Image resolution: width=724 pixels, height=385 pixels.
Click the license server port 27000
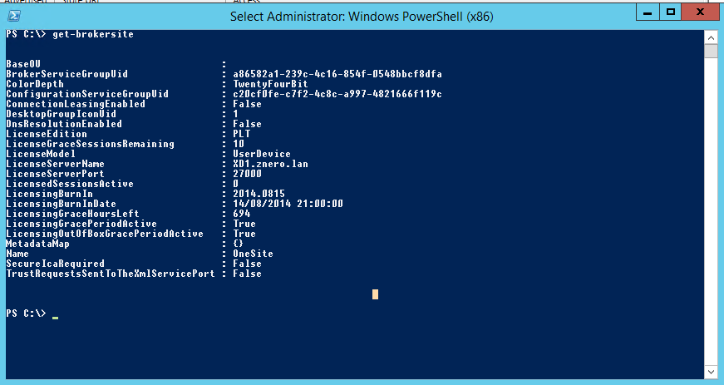pyautogui.click(x=248, y=174)
